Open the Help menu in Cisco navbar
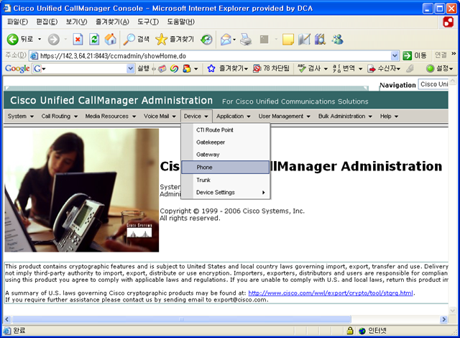The height and width of the screenshot is (338, 460). coord(389,117)
